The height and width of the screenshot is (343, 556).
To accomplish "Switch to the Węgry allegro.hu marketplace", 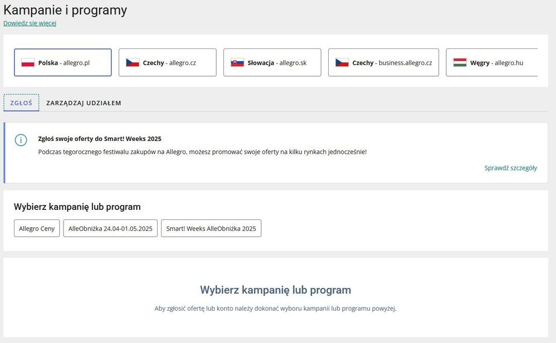I will (x=492, y=62).
